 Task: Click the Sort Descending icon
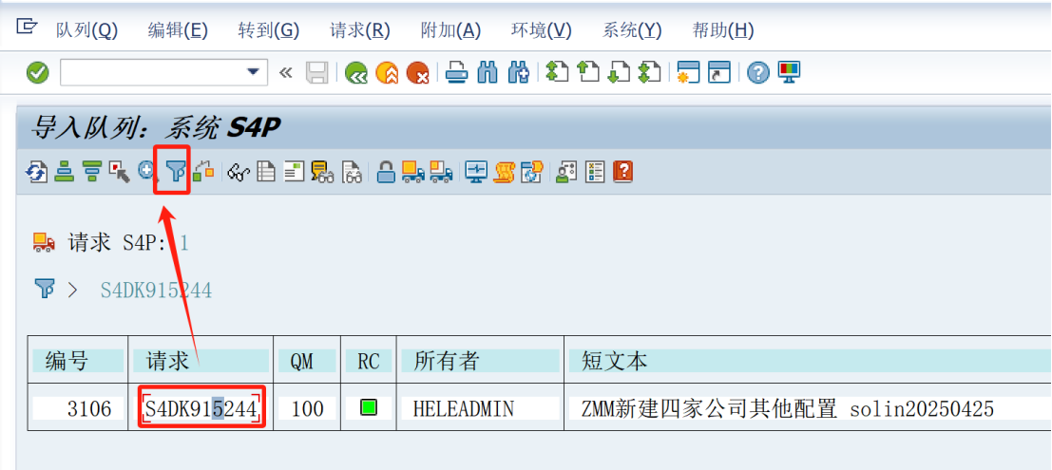pos(92,172)
